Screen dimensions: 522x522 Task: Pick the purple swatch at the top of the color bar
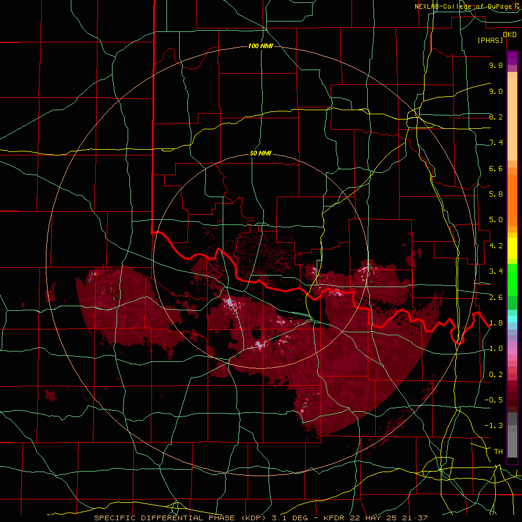pos(512,58)
